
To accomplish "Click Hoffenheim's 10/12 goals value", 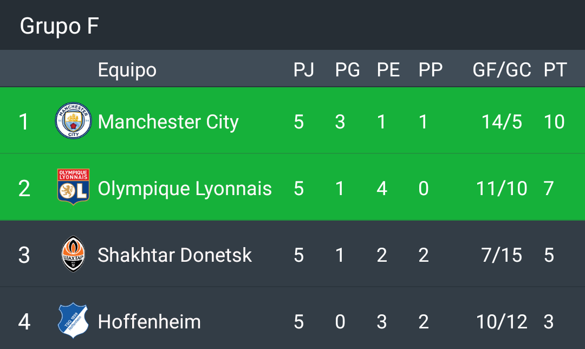I will click(x=502, y=322).
